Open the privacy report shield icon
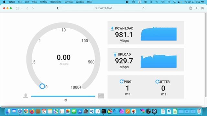This screenshot has width=207, height=116. (58, 8)
